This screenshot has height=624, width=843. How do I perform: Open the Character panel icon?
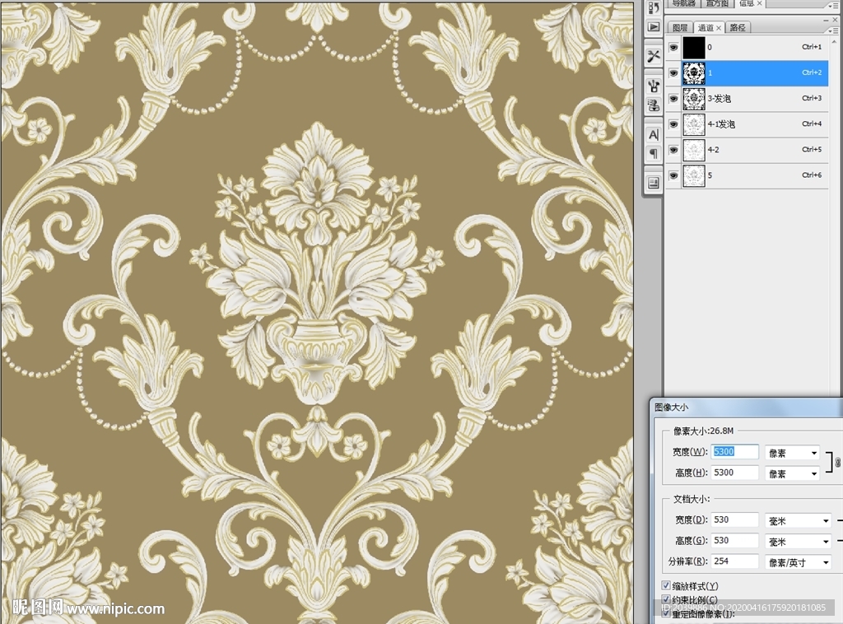click(x=654, y=134)
